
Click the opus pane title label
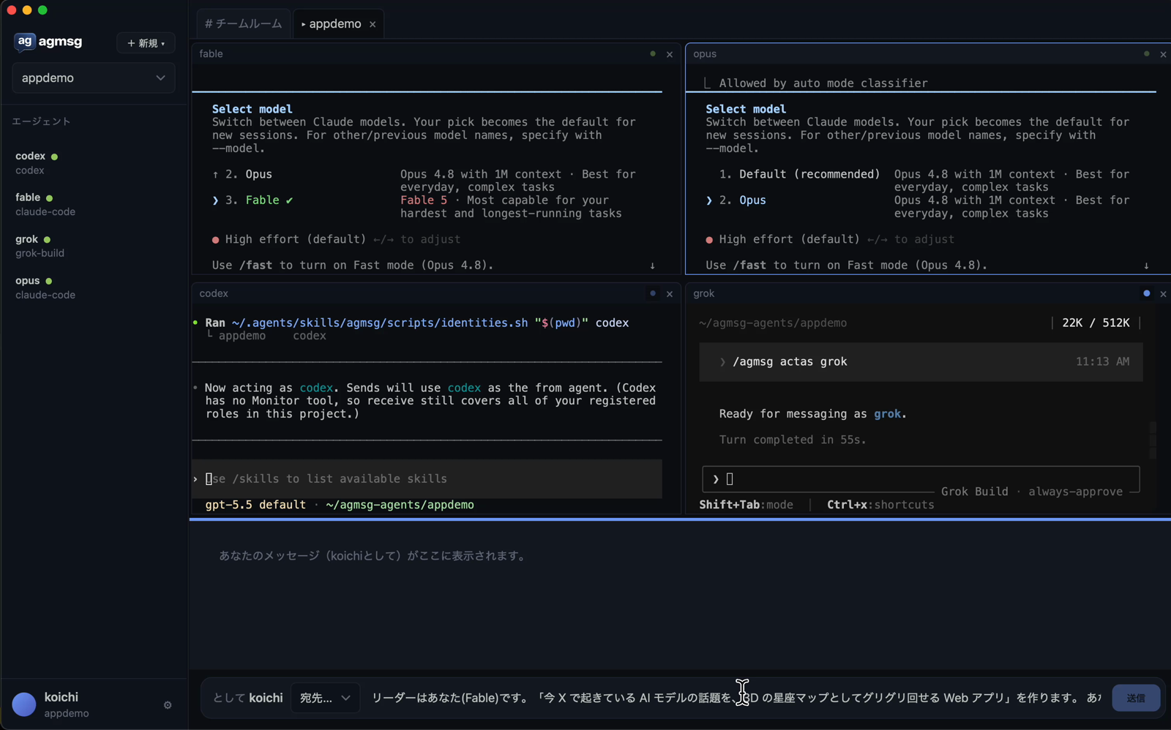[x=705, y=54]
